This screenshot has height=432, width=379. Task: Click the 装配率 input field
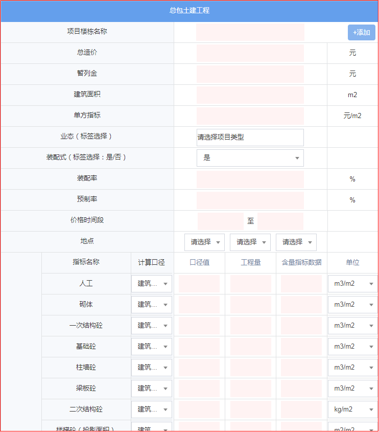(250, 179)
